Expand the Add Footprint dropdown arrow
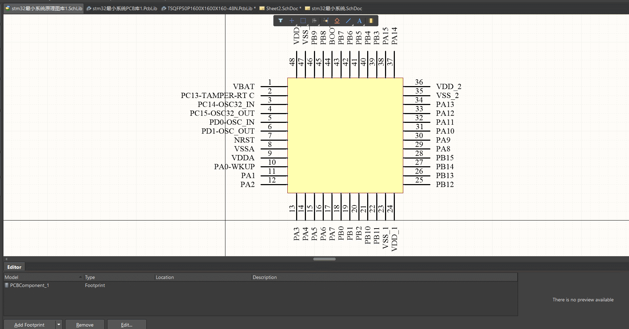This screenshot has width=629, height=329. [x=59, y=325]
